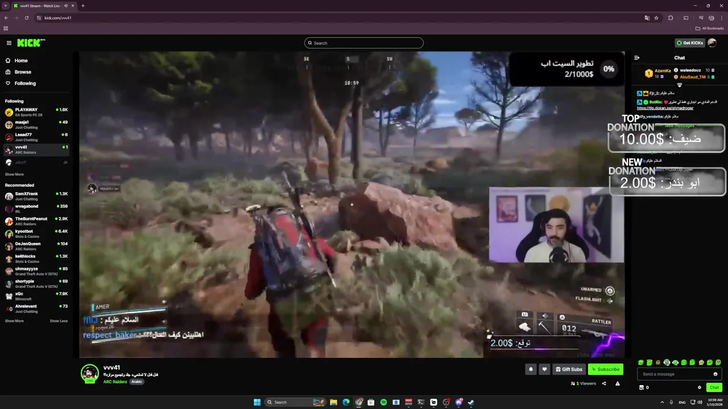The width and height of the screenshot is (728, 409).
Task: Open emoji picker in message box
Action: coord(715,374)
